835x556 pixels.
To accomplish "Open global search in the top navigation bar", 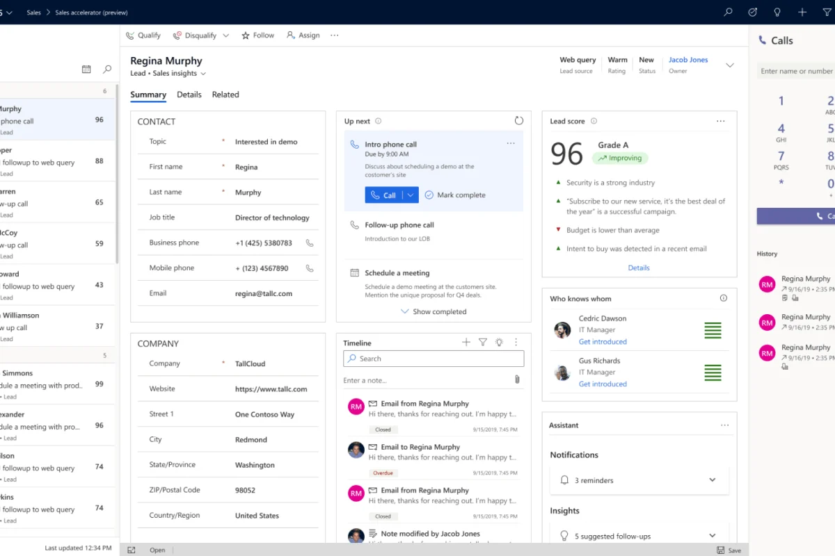I will [728, 12].
